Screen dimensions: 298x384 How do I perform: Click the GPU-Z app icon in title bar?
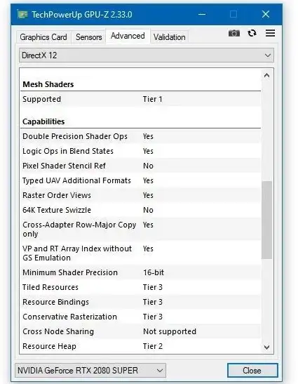click(22, 15)
